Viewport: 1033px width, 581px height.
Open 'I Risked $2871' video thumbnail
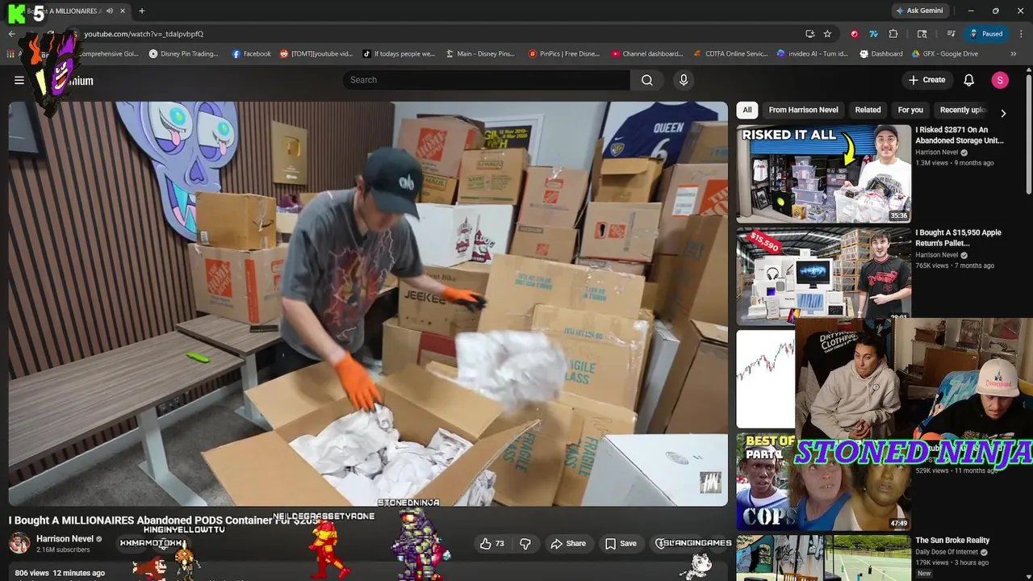click(x=823, y=173)
